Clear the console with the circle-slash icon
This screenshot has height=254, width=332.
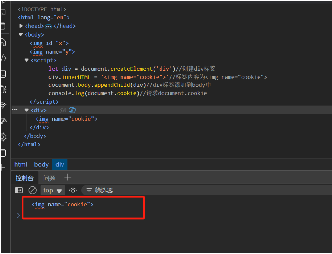coord(32,190)
